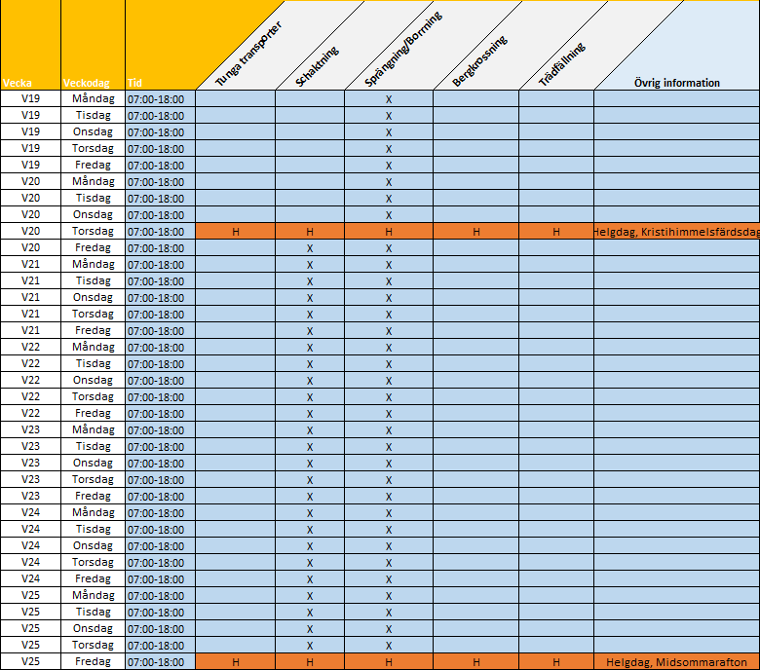
Task: Click the Helgdag, Kristihimmelsfärdsdag cell
Action: (676, 232)
